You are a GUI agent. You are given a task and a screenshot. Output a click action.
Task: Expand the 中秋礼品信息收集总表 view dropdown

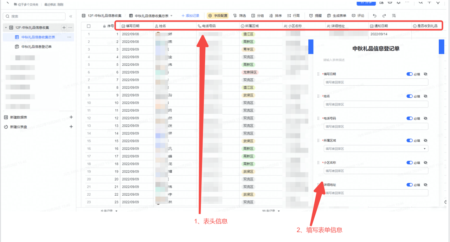point(172,16)
